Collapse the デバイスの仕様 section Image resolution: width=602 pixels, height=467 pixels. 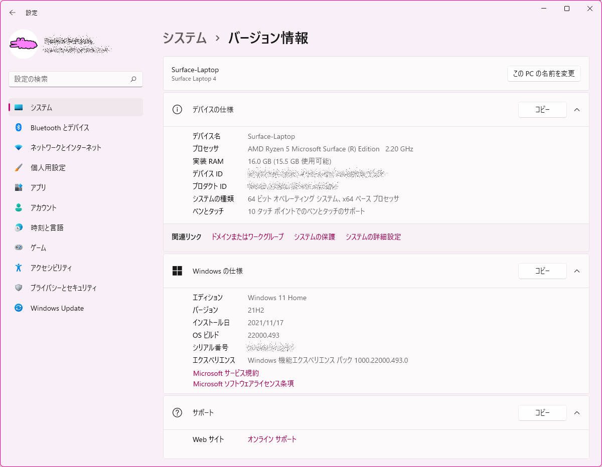point(576,109)
